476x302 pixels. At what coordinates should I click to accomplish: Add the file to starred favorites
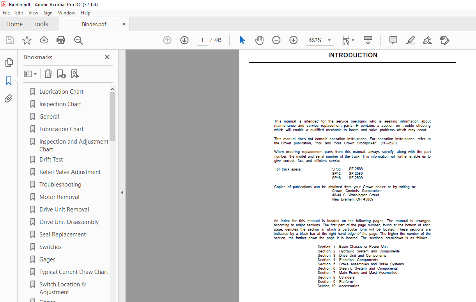[x=27, y=40]
